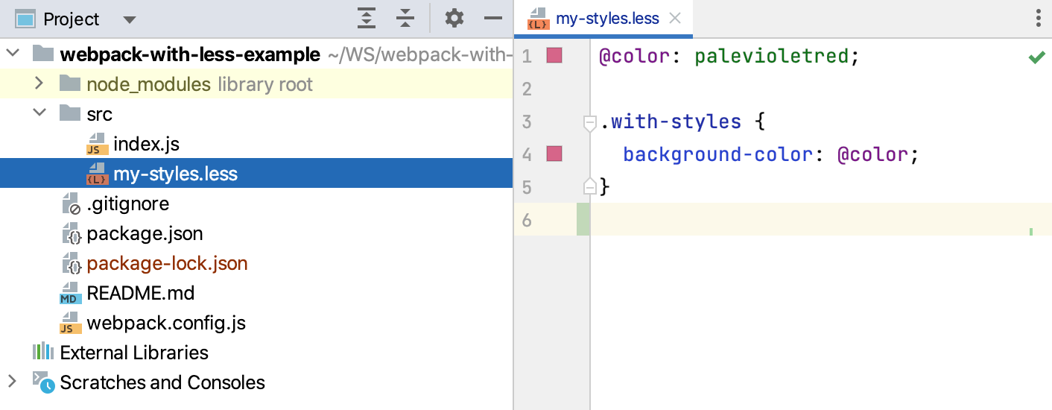
Task: Open color picker swatch on line 1
Action: [x=554, y=55]
